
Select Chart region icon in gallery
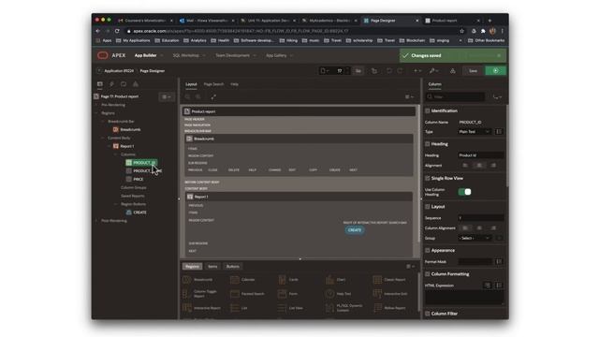coord(329,280)
